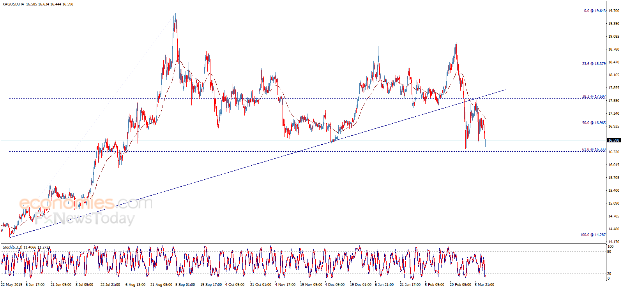
Task: Click the 5 Mar 21:00 time label
Action: click(x=484, y=285)
